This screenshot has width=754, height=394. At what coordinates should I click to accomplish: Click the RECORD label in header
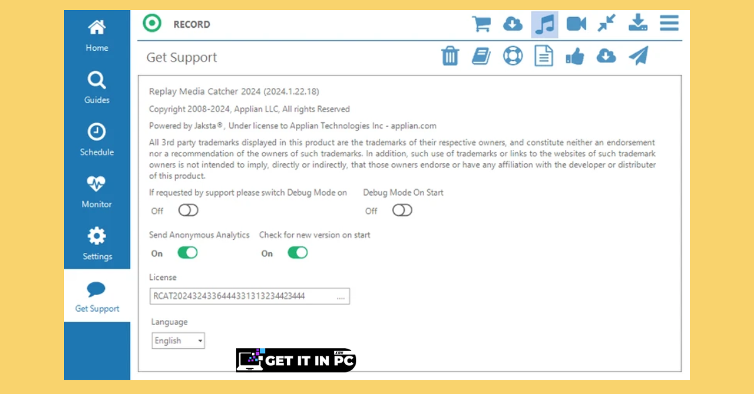192,24
